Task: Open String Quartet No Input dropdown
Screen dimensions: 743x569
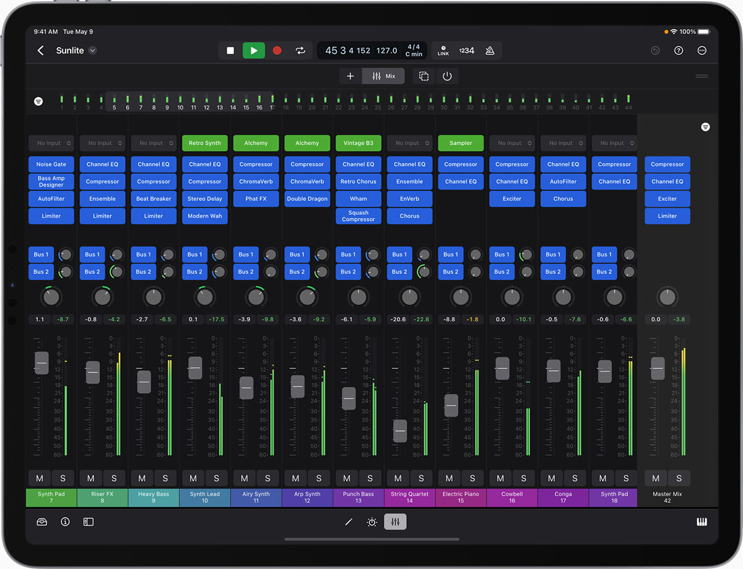Action: [x=410, y=143]
